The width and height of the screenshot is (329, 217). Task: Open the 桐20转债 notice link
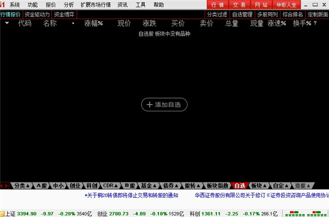(x=132, y=196)
